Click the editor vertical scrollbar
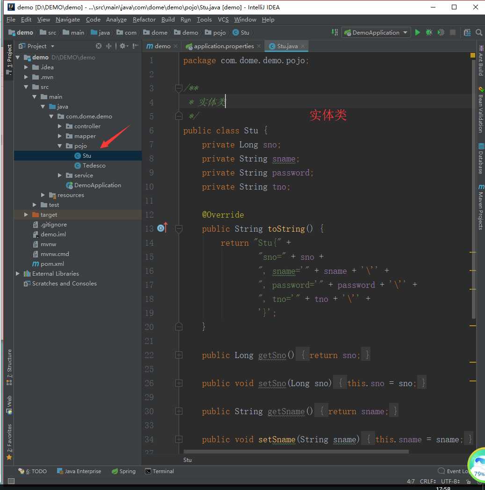485x490 pixels. click(473, 189)
